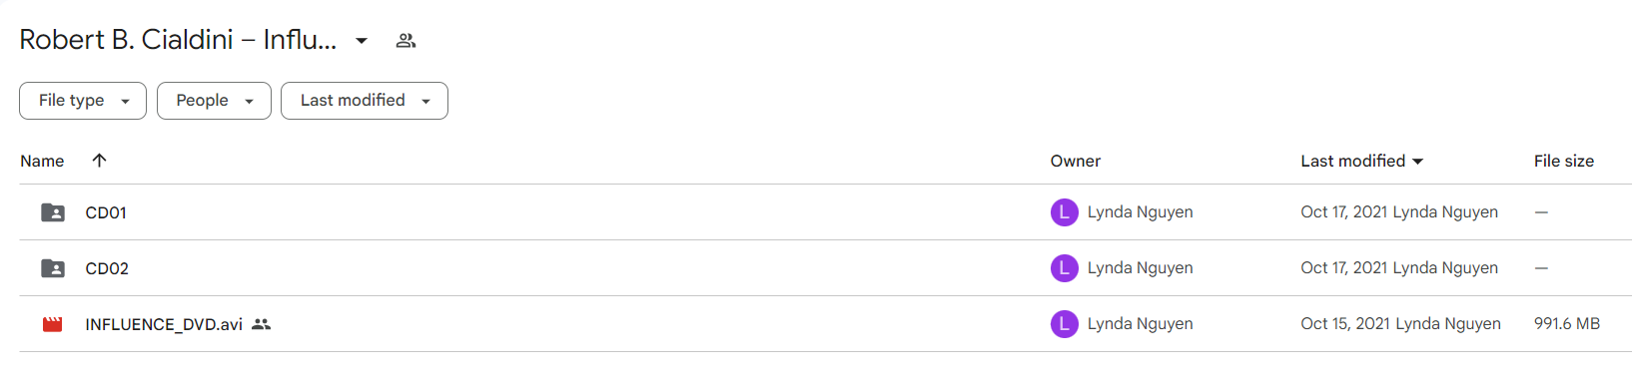Click the CD01 shared folder icon
This screenshot has height=388, width=1632.
click(53, 212)
